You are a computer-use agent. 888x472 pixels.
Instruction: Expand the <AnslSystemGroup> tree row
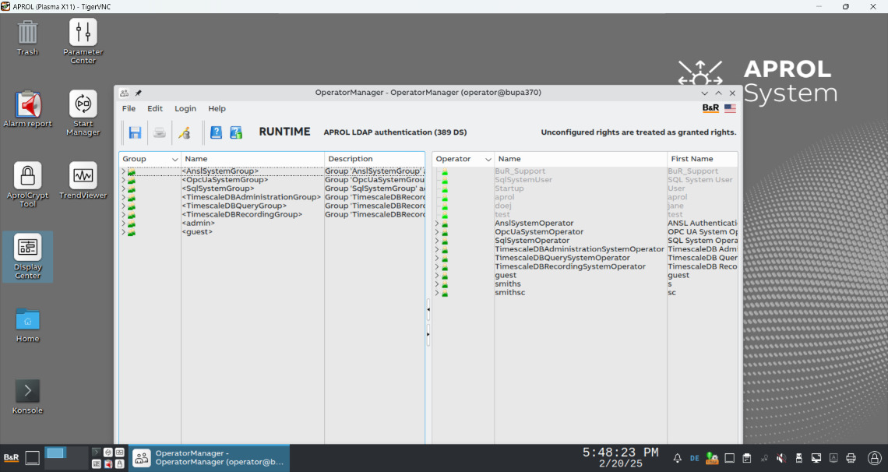[x=123, y=171]
